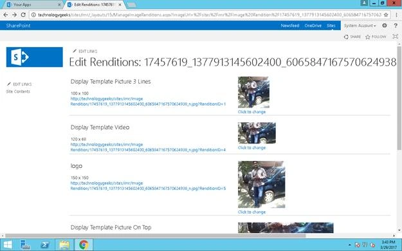
Task: Open Sites in the suite bar
Action: click(331, 25)
